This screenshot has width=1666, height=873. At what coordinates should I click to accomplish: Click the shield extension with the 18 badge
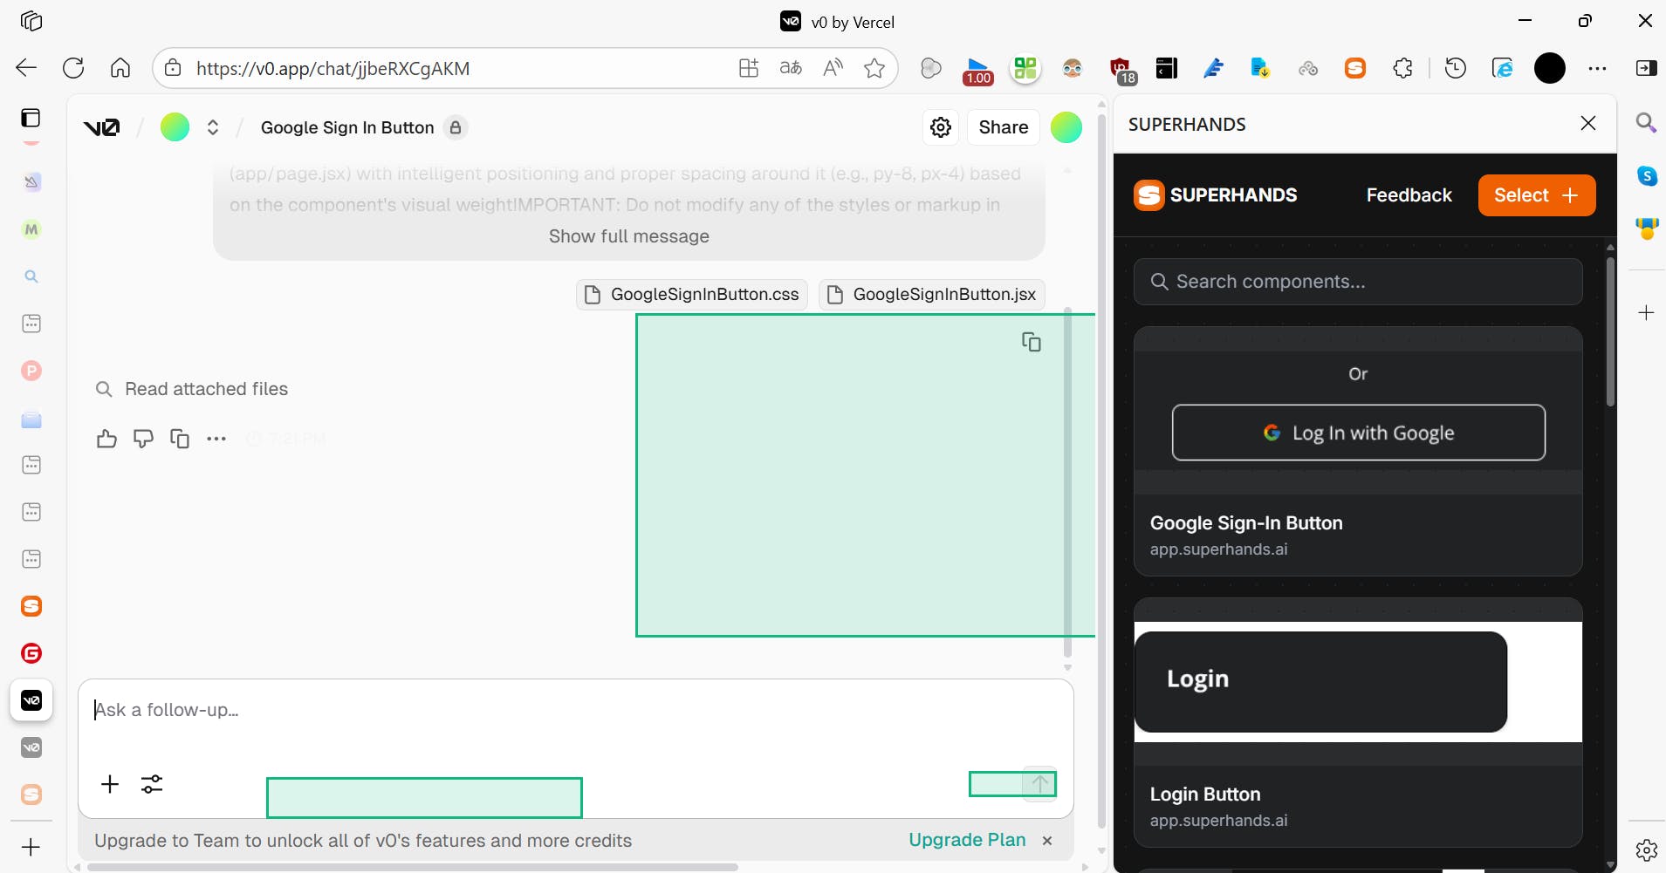click(x=1121, y=70)
